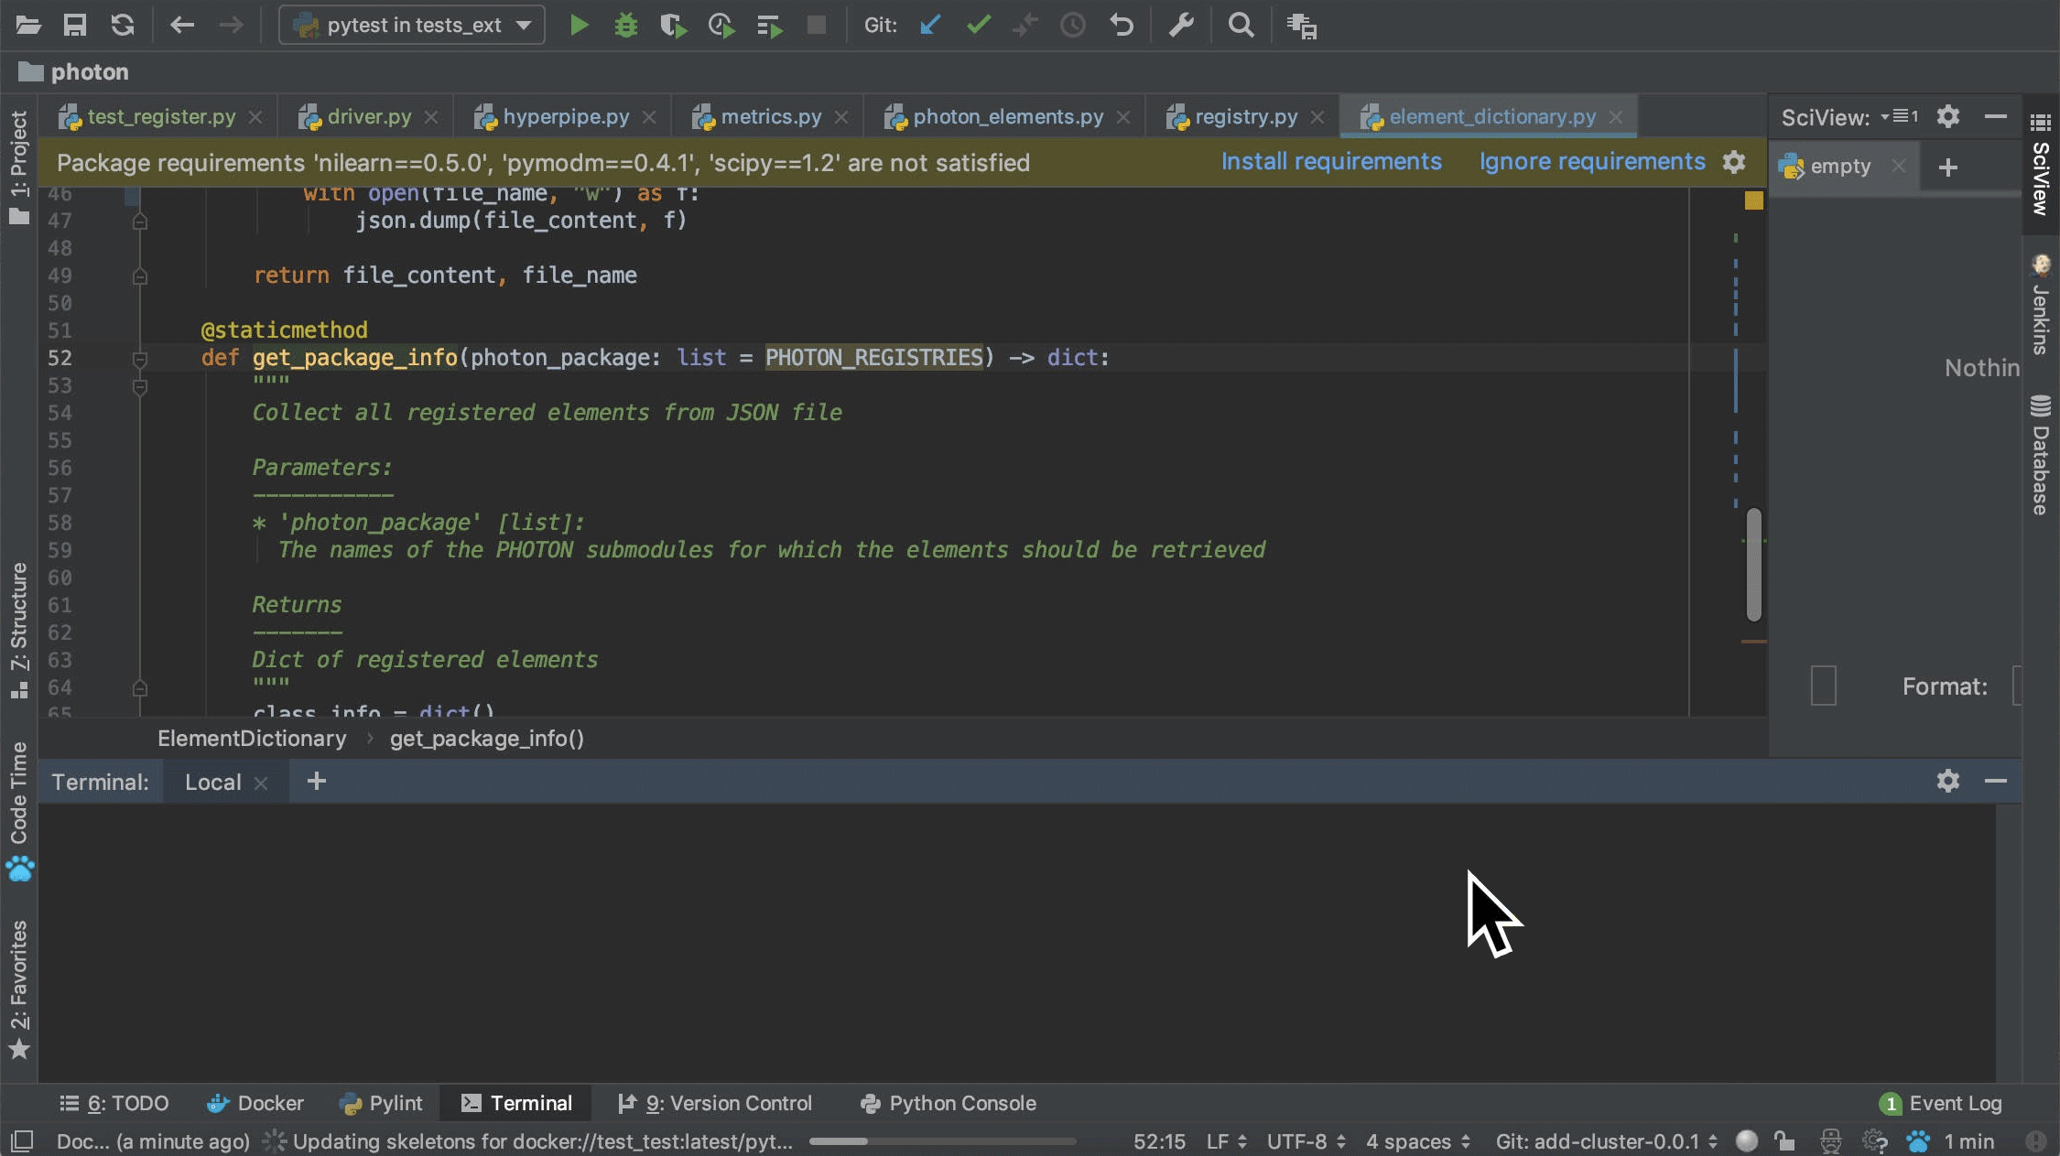The height and width of the screenshot is (1156, 2060).
Task: Launch the profiler run icon
Action: (721, 25)
